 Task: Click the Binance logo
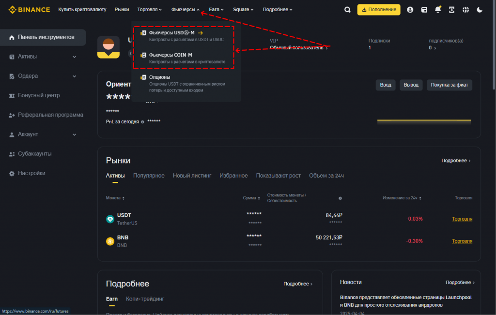pyautogui.click(x=29, y=10)
